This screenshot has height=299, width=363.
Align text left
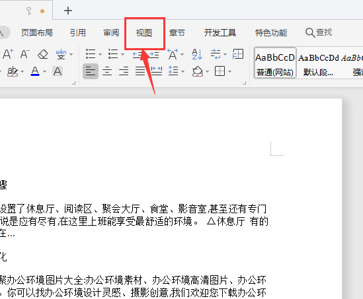pos(91,71)
